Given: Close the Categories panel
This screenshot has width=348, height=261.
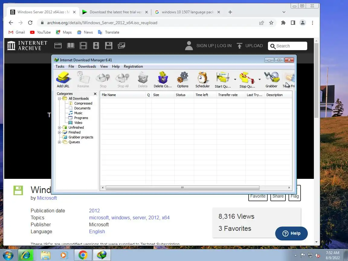Looking at the screenshot, I should tap(95, 94).
